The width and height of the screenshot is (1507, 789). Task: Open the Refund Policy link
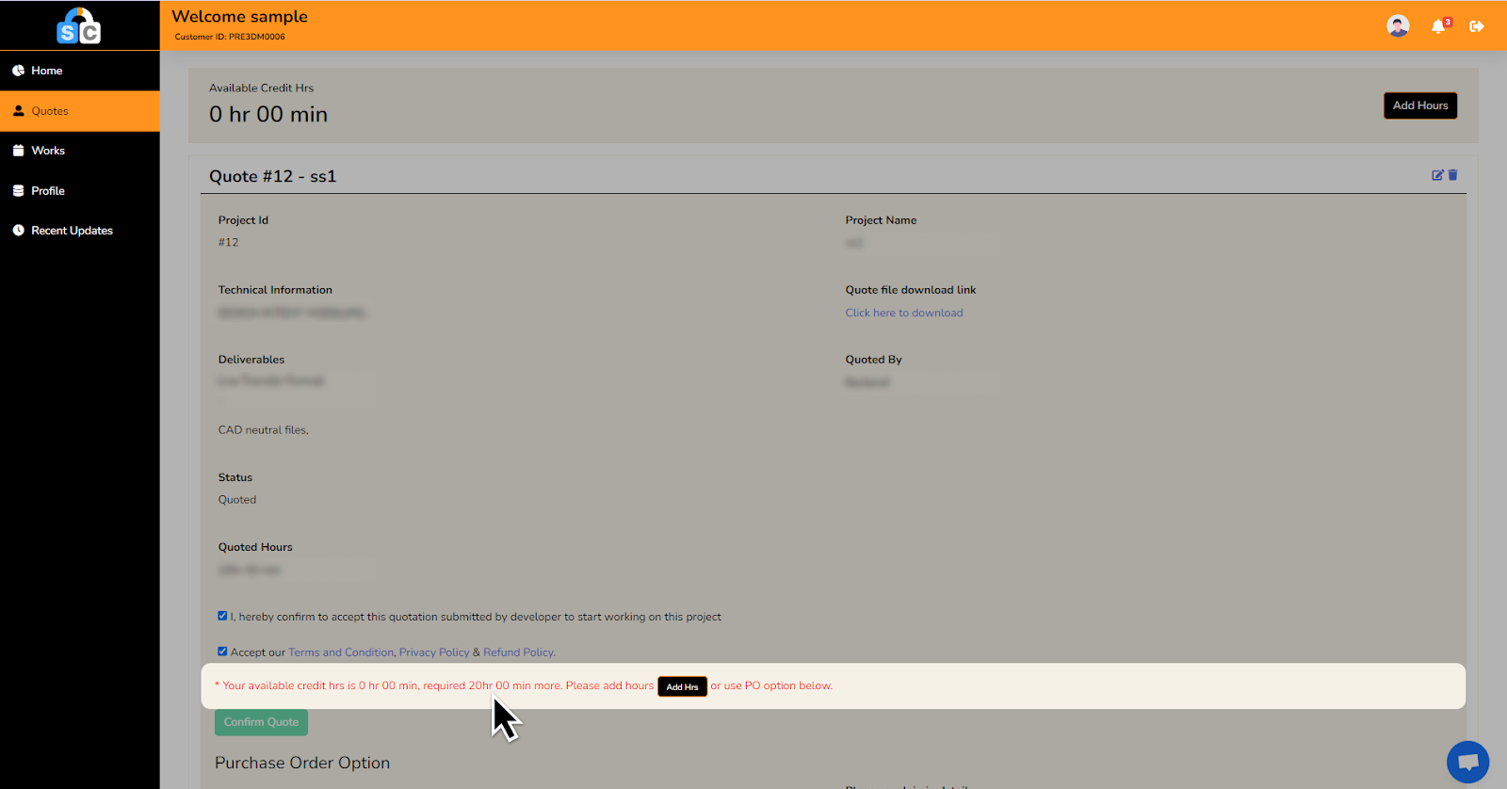pos(519,652)
